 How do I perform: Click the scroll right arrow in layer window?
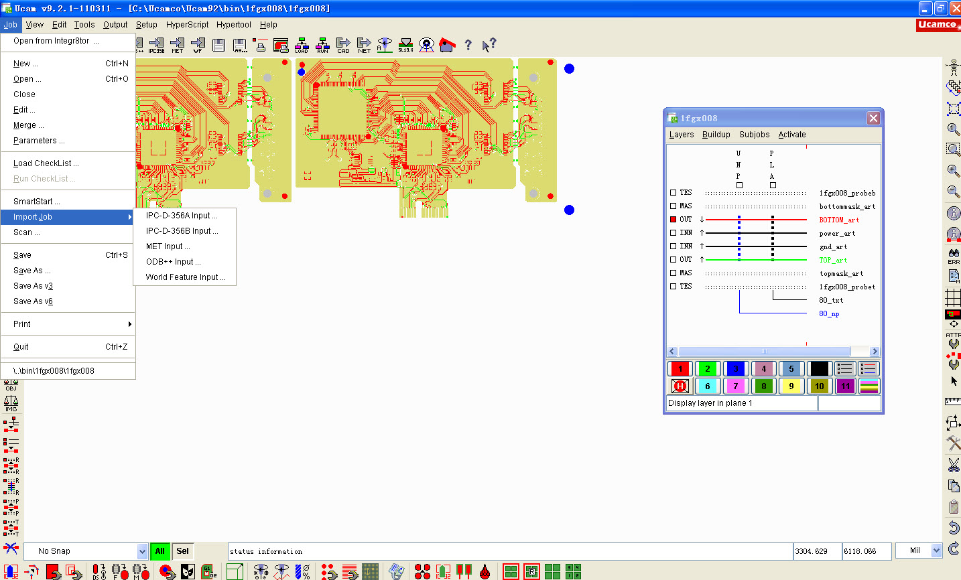click(874, 351)
